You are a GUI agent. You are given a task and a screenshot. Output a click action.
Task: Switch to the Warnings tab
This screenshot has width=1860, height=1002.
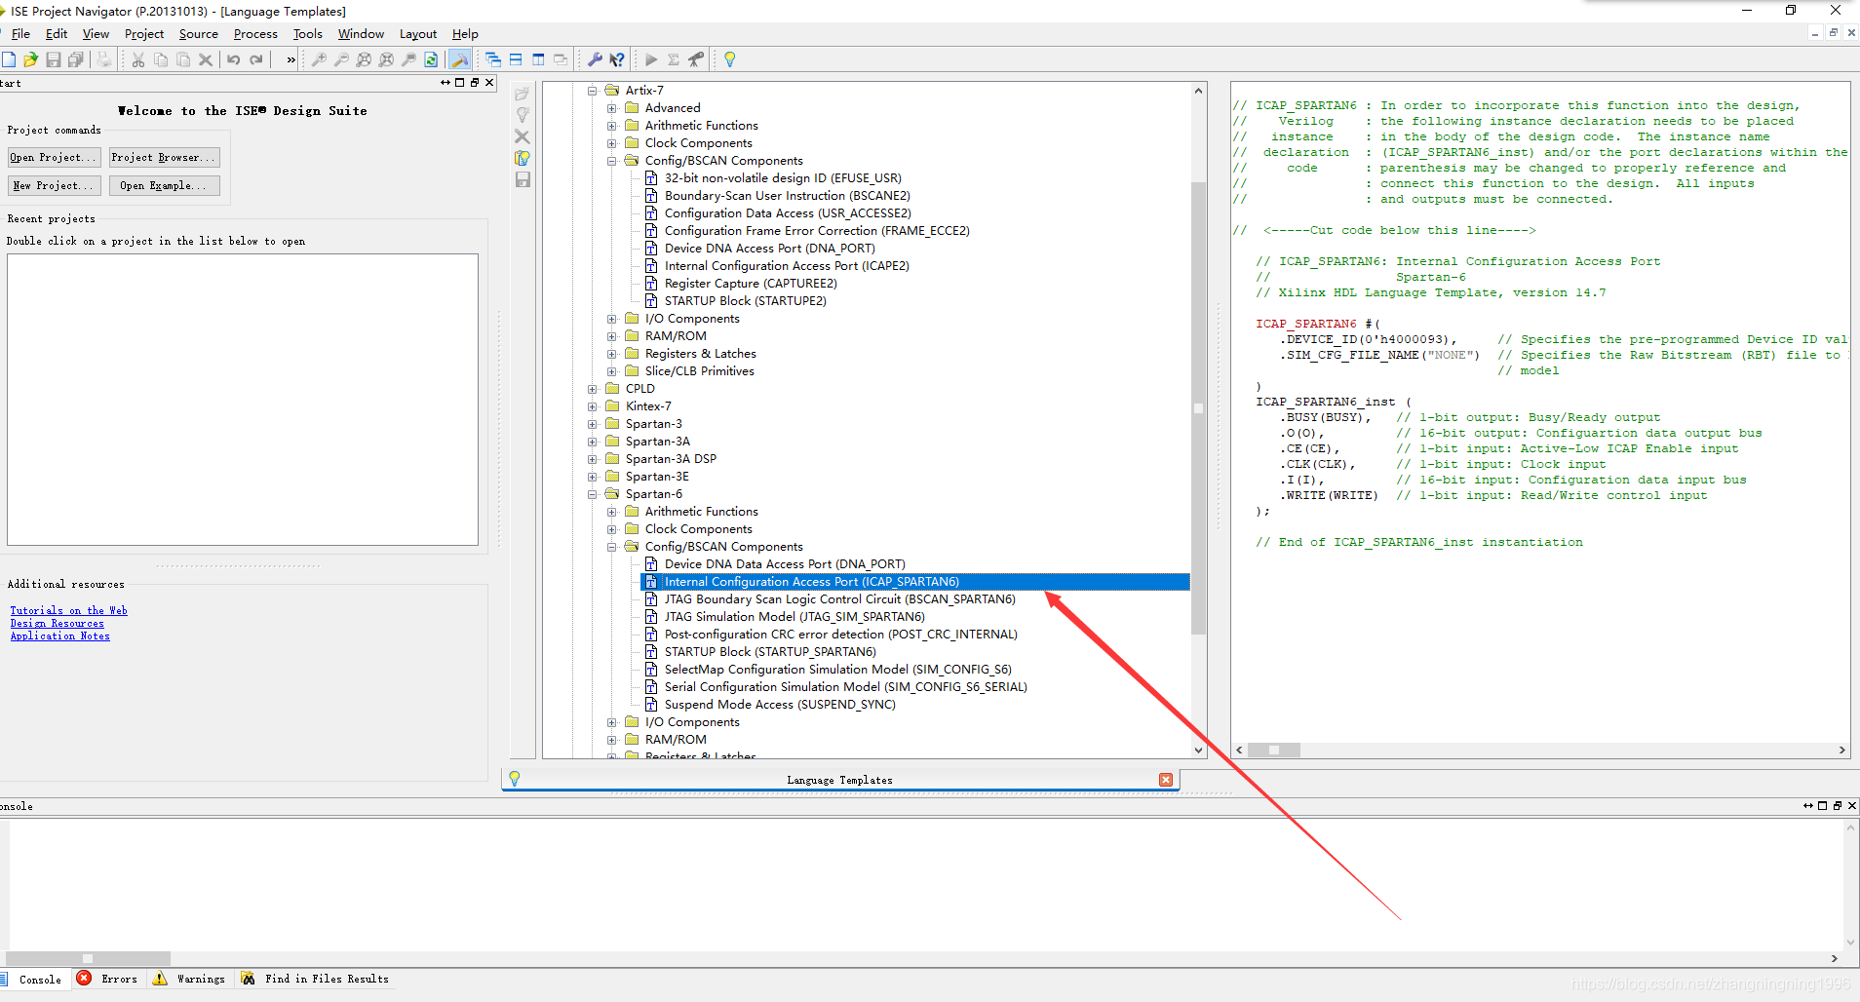pyautogui.click(x=190, y=979)
